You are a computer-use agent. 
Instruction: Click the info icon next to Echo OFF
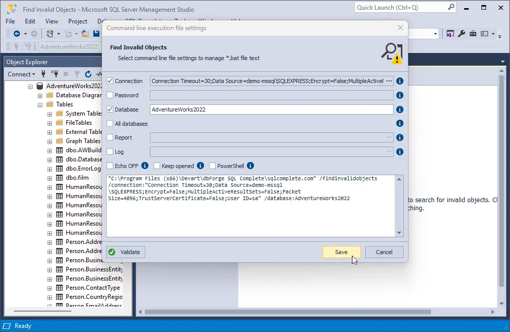pyautogui.click(x=145, y=166)
